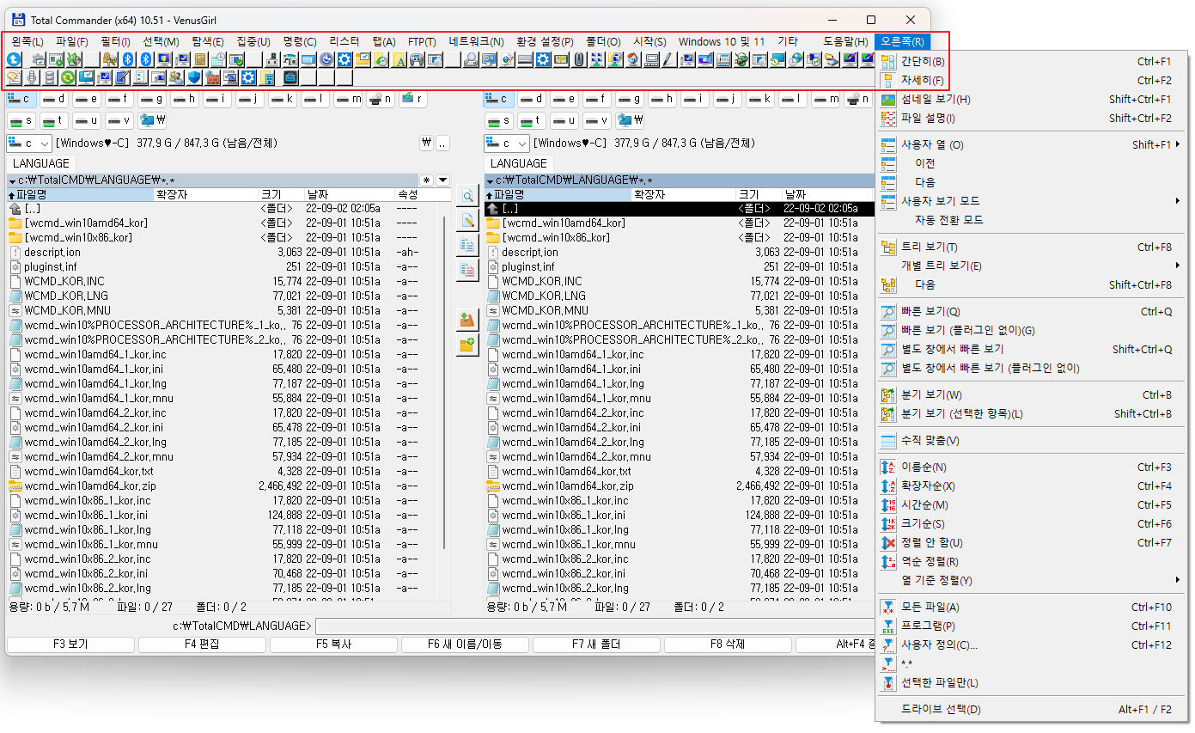Screen dimensions: 1195x733
Task: Select 드라이브 선택(D) menu entry
Action: pyautogui.click(x=1029, y=710)
